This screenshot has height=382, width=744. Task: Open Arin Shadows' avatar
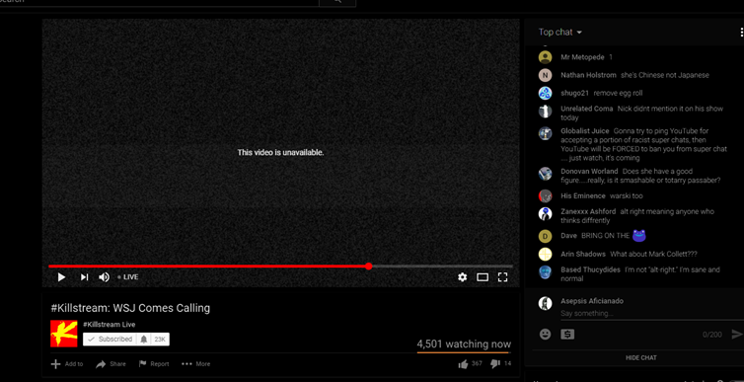546,255
